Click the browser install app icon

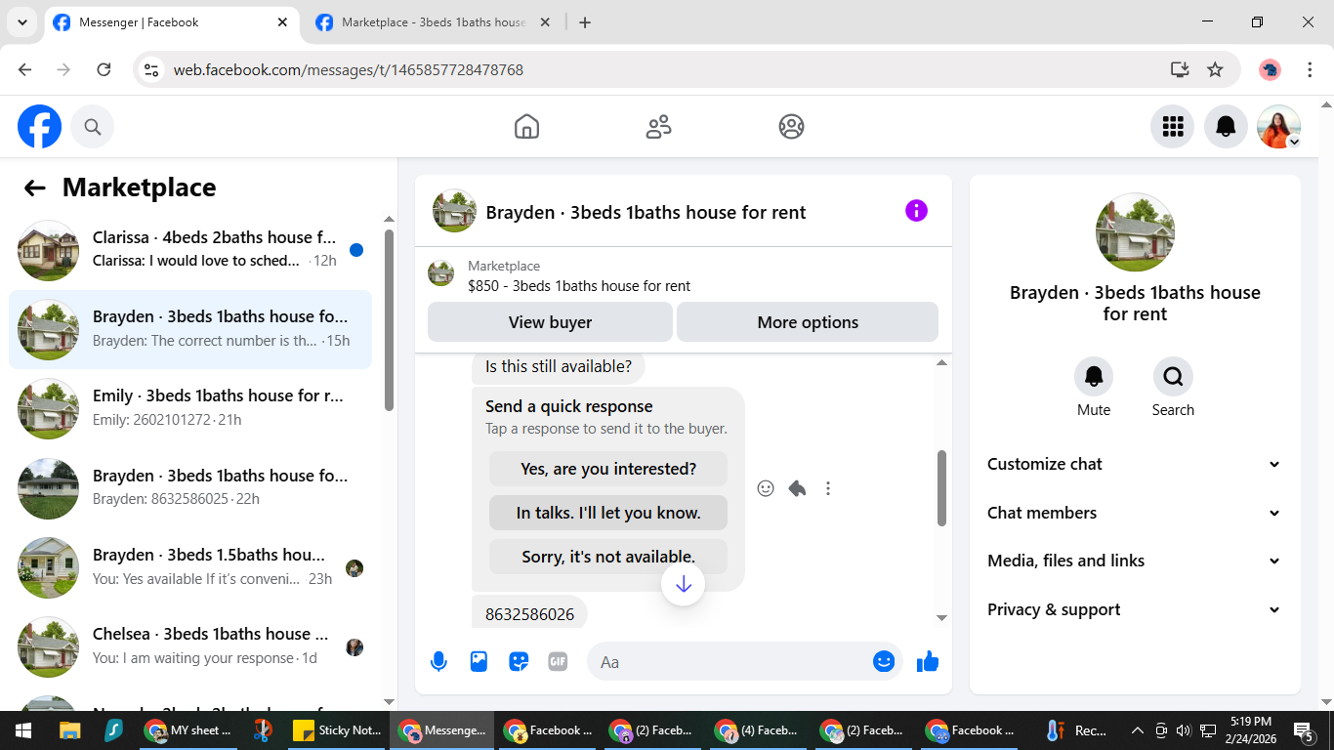pyautogui.click(x=1180, y=69)
